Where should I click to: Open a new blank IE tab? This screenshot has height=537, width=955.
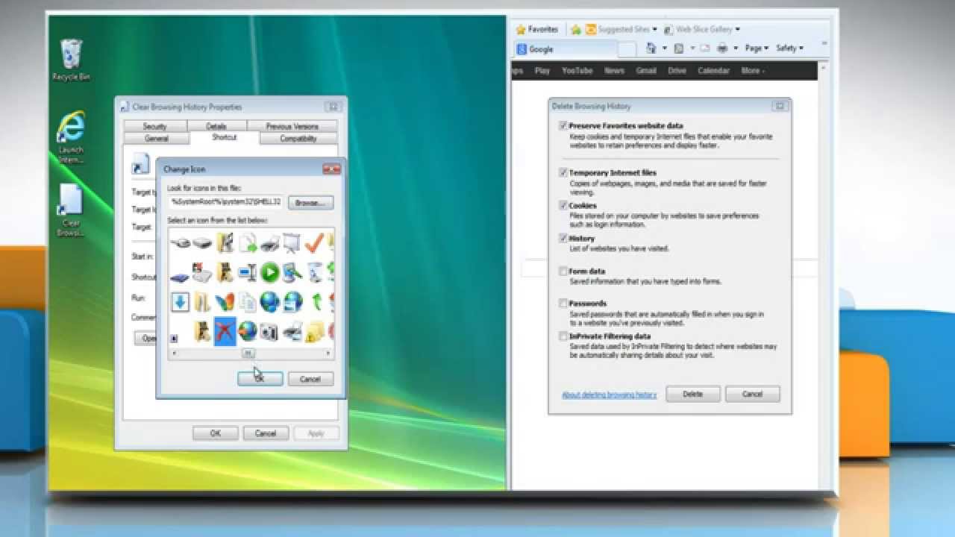coord(627,49)
